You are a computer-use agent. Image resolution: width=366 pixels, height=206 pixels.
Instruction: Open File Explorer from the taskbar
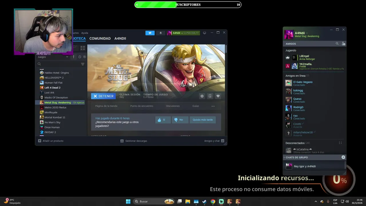pos(188,201)
